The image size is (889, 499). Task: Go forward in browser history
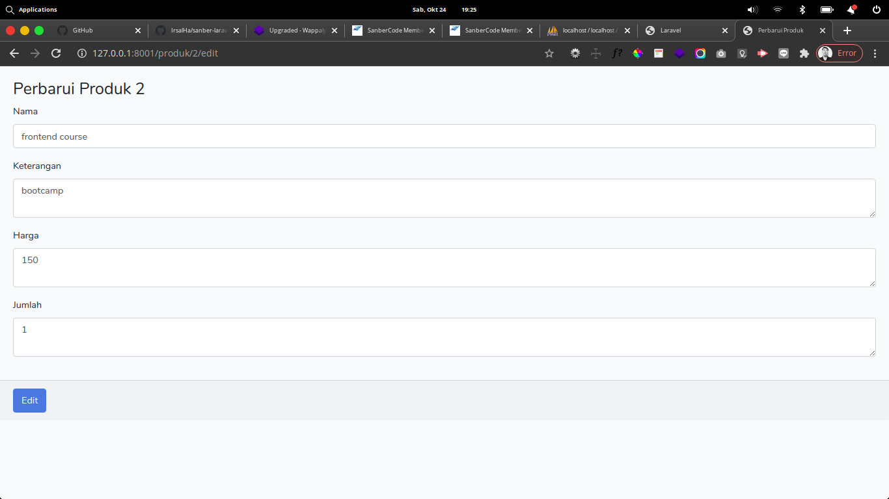click(x=35, y=53)
